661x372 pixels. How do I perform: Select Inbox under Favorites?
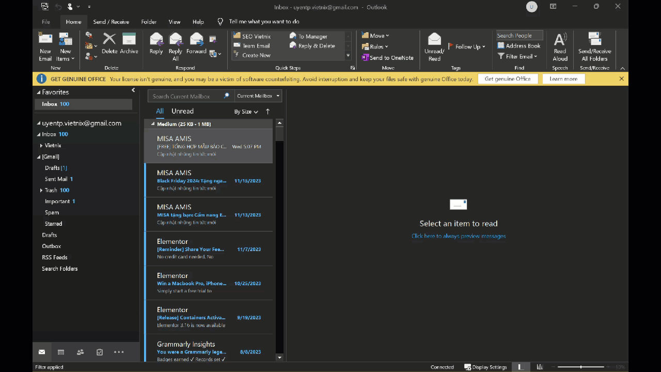coord(83,104)
